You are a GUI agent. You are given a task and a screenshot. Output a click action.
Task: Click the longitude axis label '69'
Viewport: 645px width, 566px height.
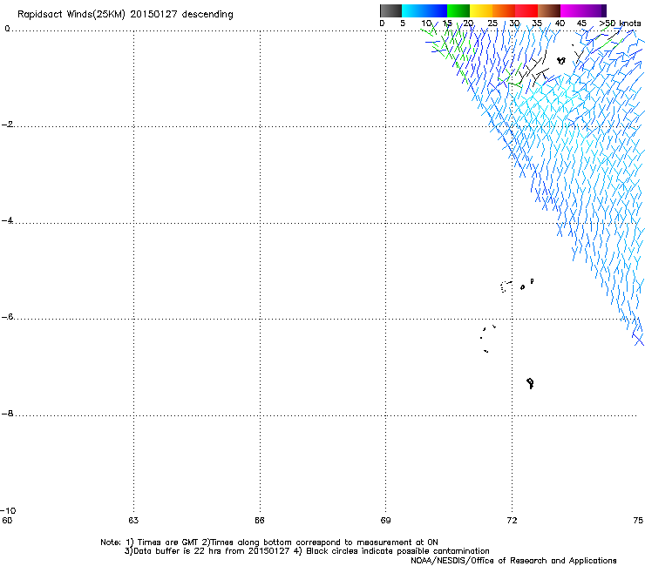coord(385,521)
